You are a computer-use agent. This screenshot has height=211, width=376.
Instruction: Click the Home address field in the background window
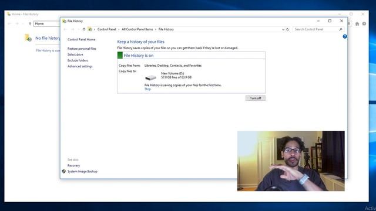pyautogui.click(x=47, y=23)
